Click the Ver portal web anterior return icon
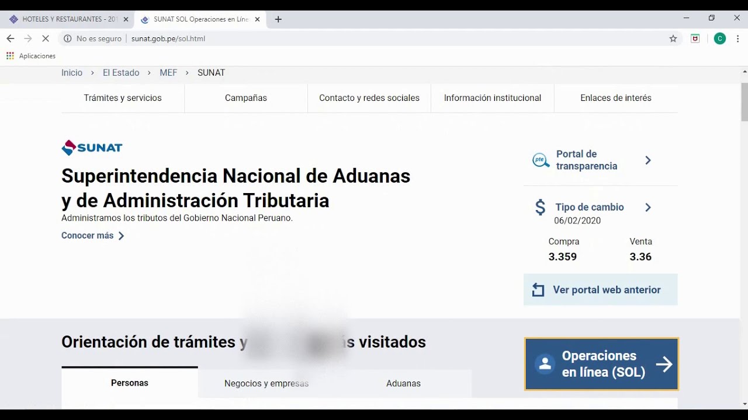Viewport: 748px width, 420px height. click(538, 290)
